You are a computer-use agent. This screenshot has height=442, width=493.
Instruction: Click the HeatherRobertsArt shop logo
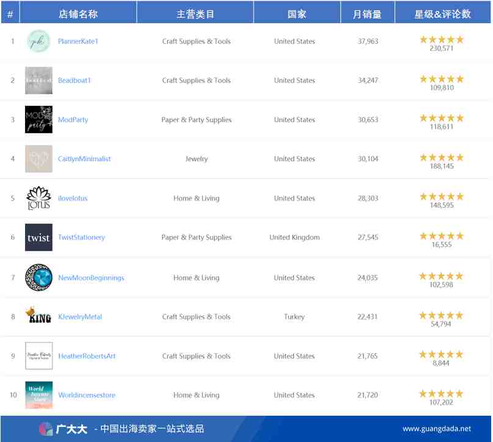pos(38,356)
